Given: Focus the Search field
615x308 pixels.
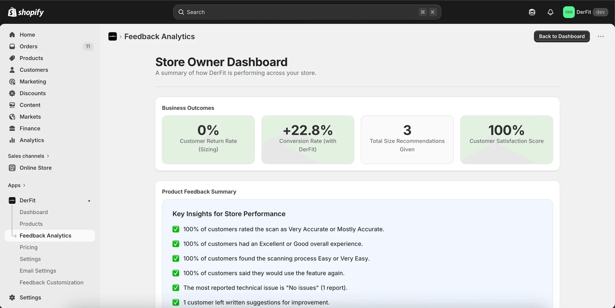Looking at the screenshot, I should coord(307,12).
